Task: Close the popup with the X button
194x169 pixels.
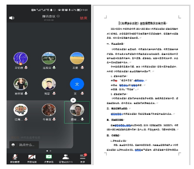Action: (x=73, y=100)
